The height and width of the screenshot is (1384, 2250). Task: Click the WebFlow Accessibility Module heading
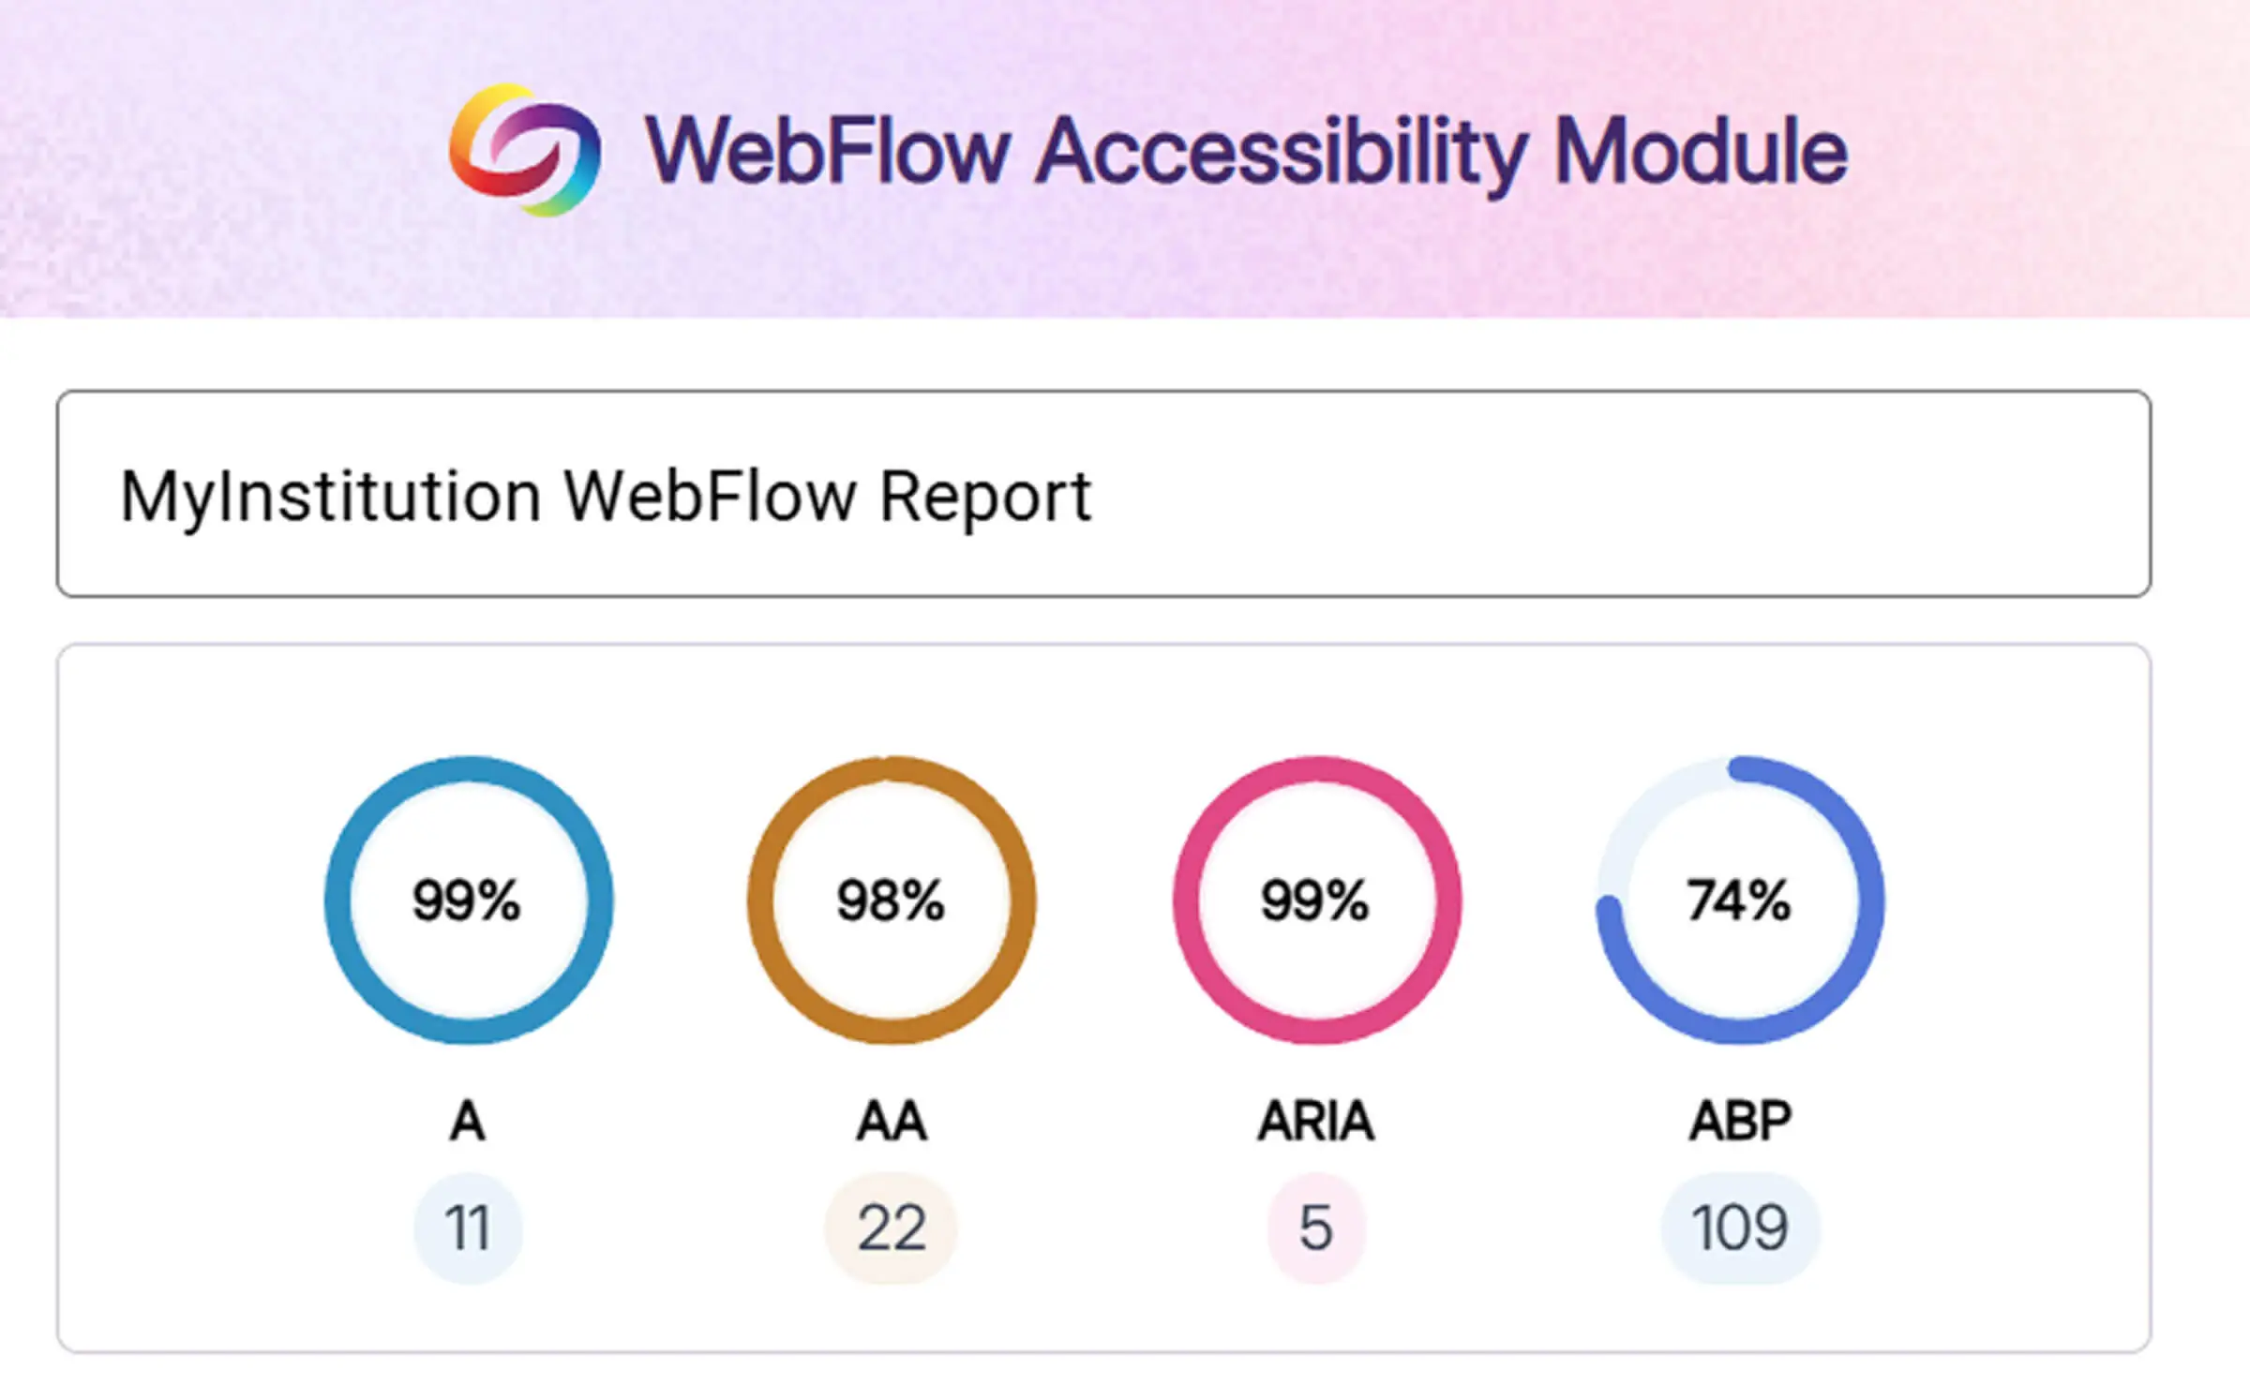(x=1245, y=152)
